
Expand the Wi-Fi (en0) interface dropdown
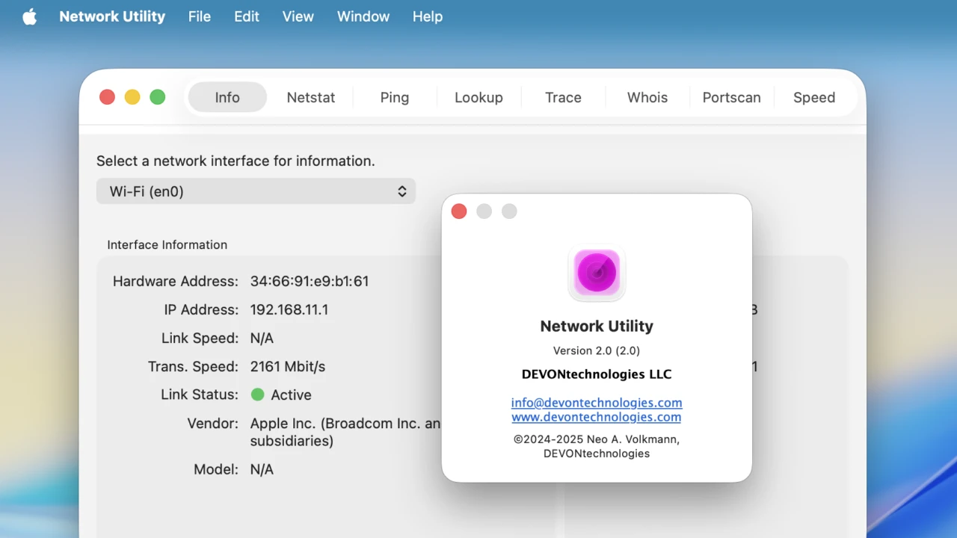pos(256,191)
